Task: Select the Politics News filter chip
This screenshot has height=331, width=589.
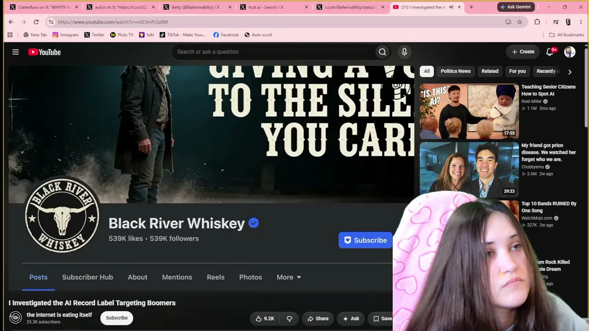Action: (x=456, y=71)
